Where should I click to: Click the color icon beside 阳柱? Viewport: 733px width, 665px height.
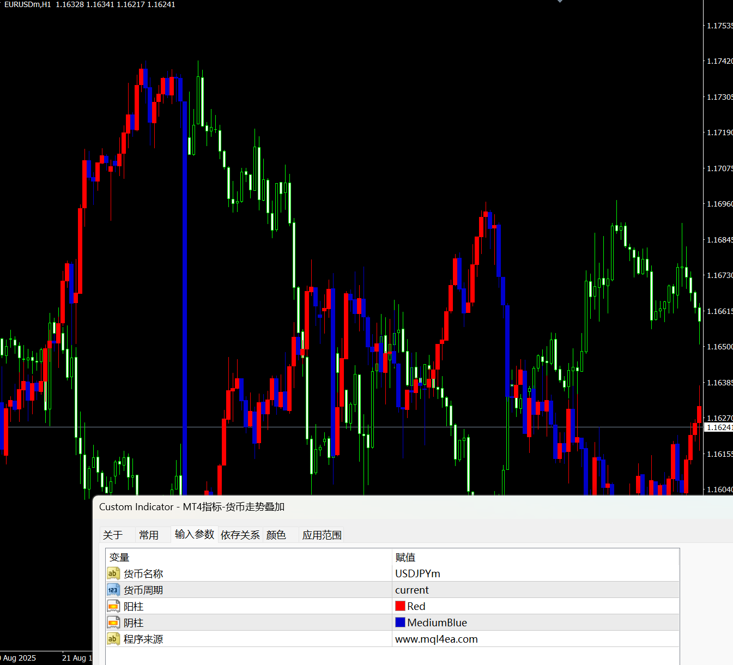[x=113, y=606]
